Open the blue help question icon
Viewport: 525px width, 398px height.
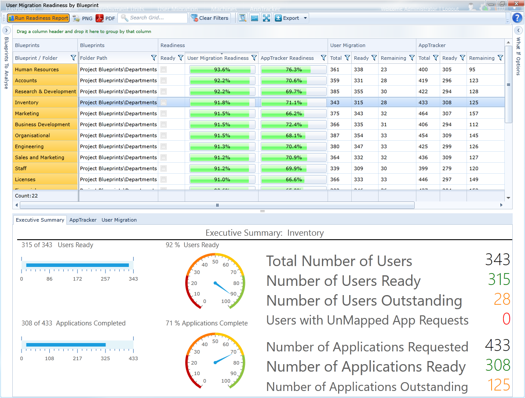click(x=517, y=18)
